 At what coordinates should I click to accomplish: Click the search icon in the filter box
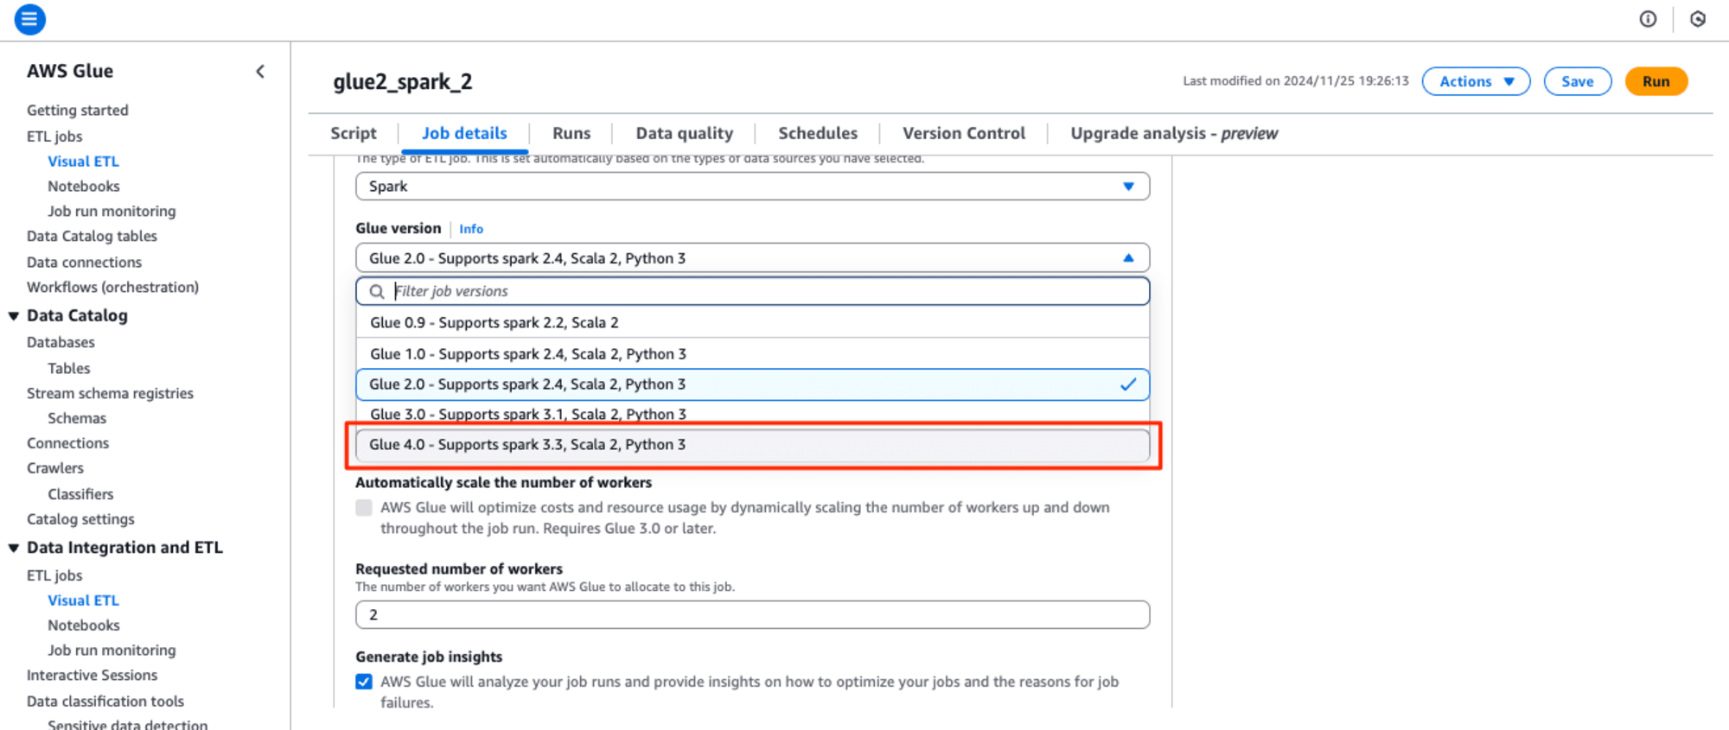(x=377, y=292)
